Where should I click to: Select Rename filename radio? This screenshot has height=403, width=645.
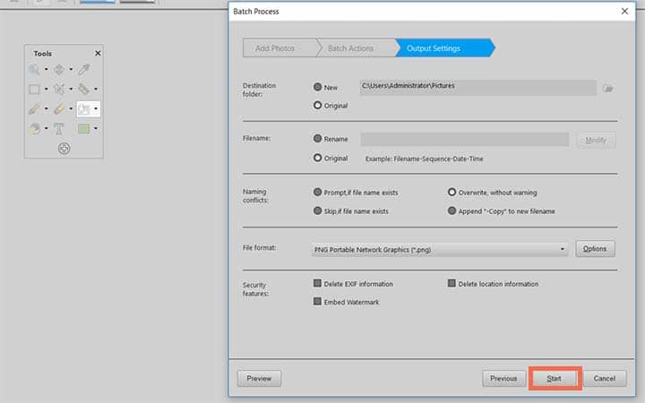317,139
